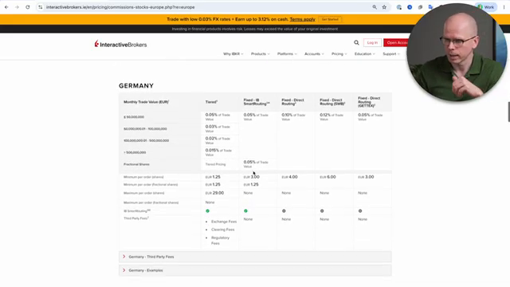
Task: Click the Log In button
Action: 372,42
